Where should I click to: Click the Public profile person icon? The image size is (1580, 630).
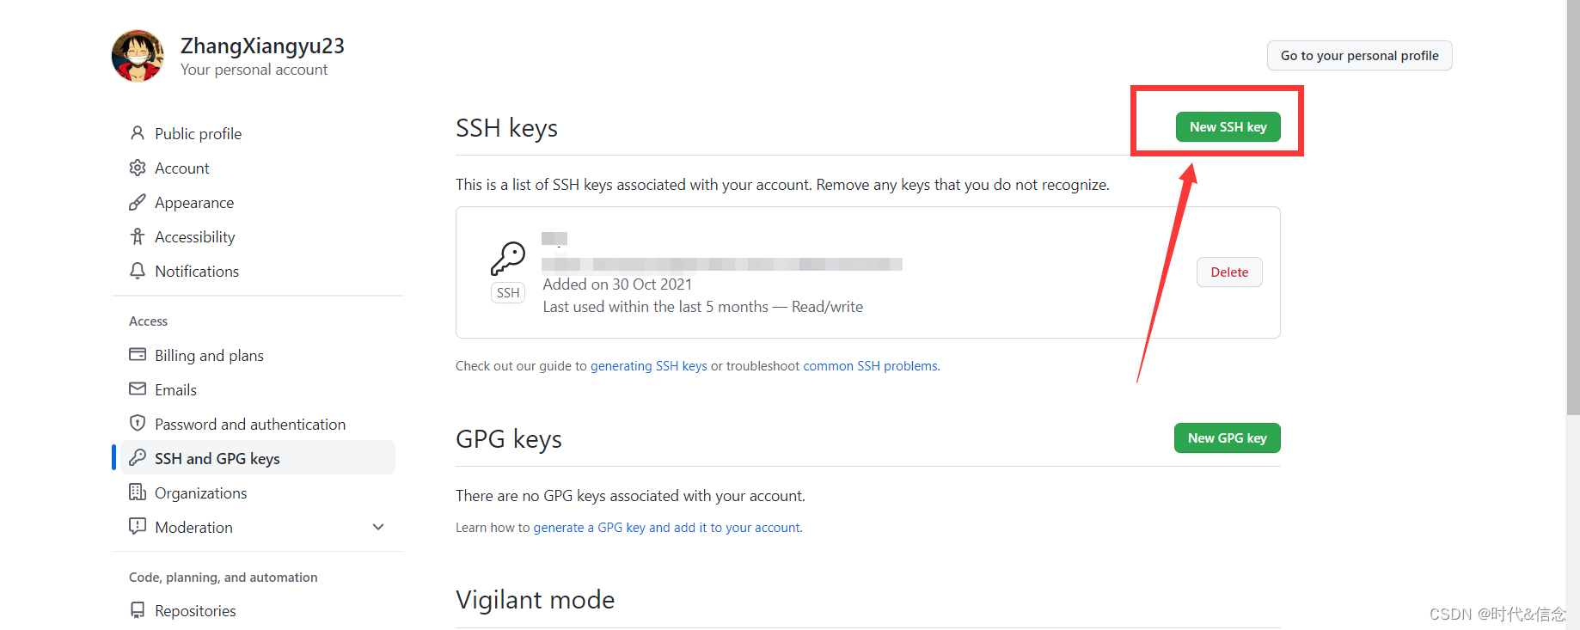pos(137,133)
